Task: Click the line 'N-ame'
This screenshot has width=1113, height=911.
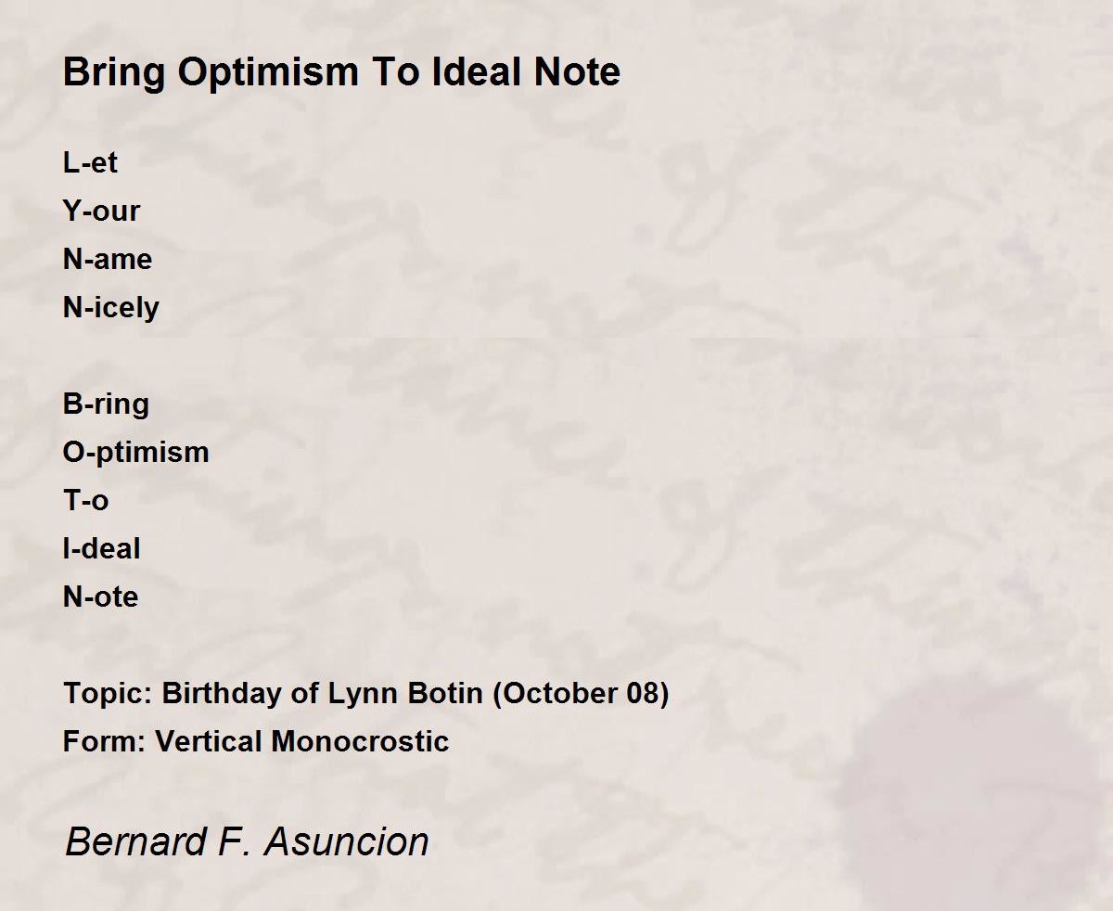Action: [108, 259]
